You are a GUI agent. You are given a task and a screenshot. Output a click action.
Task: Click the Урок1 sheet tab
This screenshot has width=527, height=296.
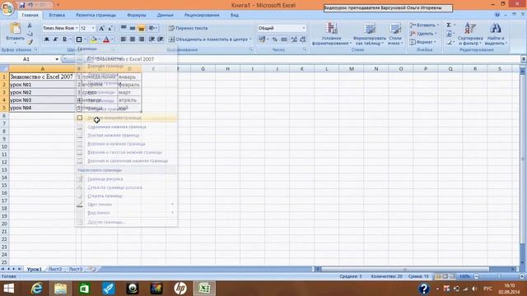[x=35, y=269]
